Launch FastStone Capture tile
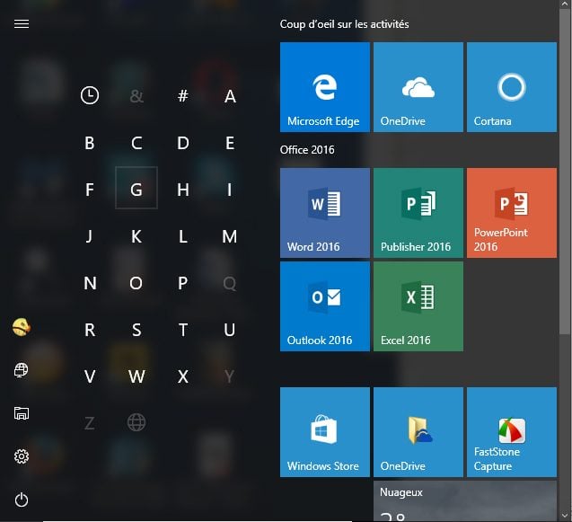This screenshot has height=522, width=572. (x=512, y=432)
